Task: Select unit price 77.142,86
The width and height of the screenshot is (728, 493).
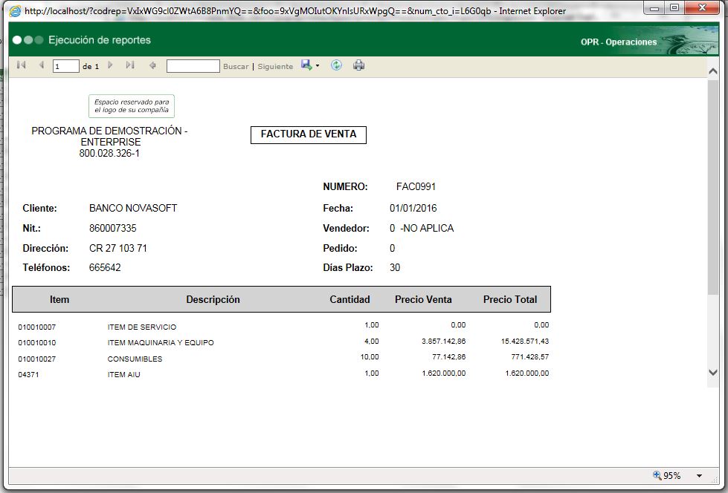Action: [x=448, y=357]
